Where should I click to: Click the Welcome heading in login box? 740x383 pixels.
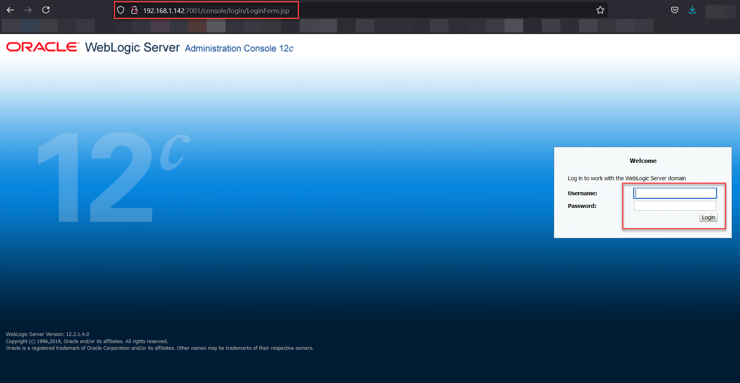(x=643, y=161)
